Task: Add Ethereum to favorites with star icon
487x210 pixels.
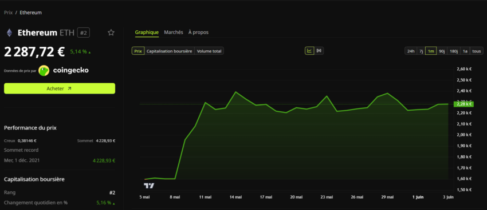Action: click(x=111, y=33)
